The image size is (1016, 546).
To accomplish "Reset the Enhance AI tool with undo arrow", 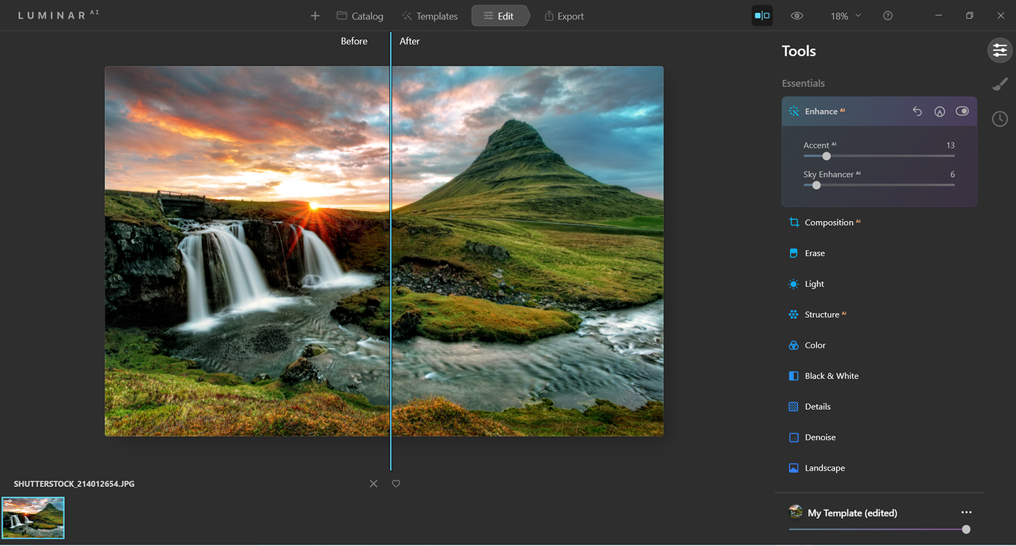I will click(917, 111).
